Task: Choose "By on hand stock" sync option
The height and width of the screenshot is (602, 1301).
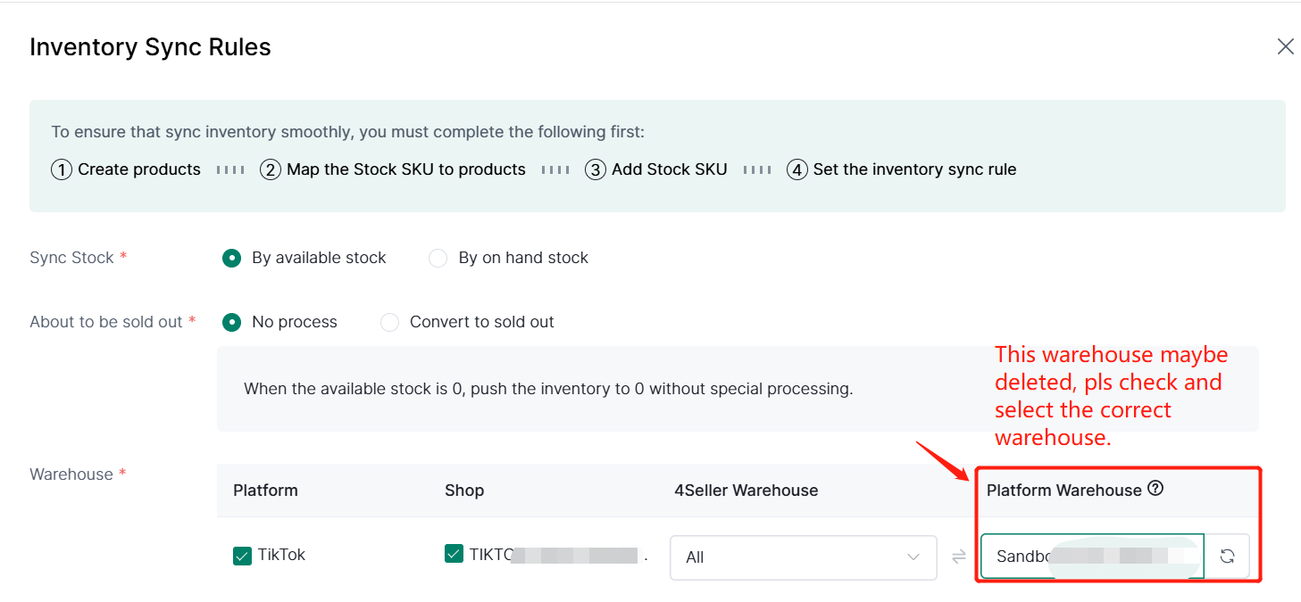Action: pos(438,258)
